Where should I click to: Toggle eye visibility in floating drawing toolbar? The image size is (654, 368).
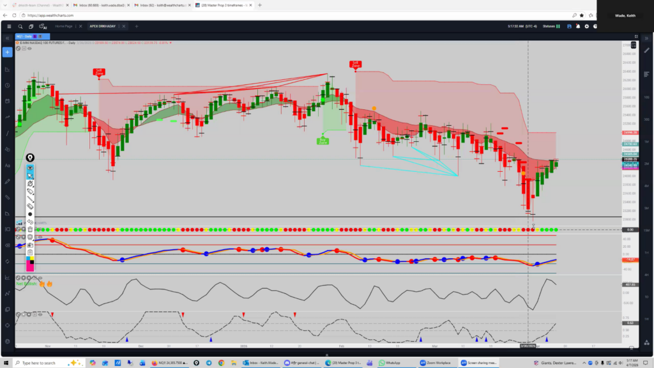(x=30, y=167)
